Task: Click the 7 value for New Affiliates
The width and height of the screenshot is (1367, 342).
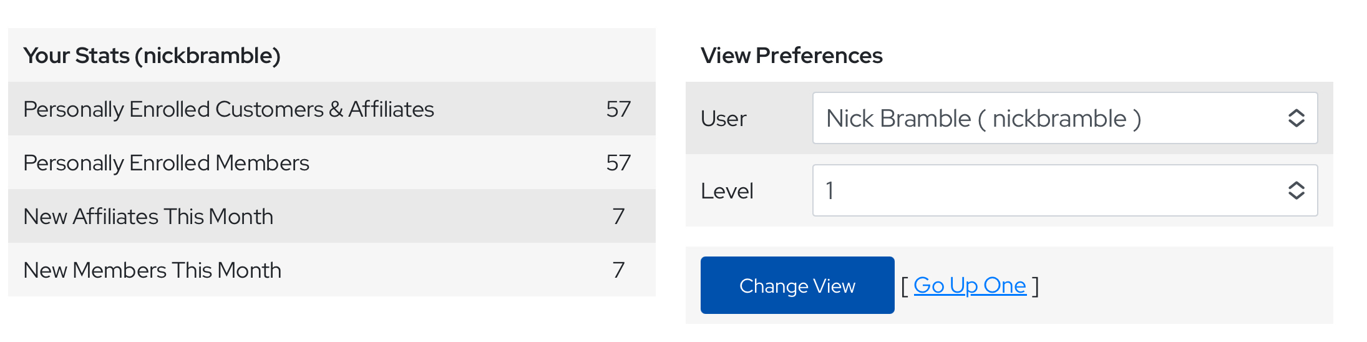Action: [x=618, y=217]
